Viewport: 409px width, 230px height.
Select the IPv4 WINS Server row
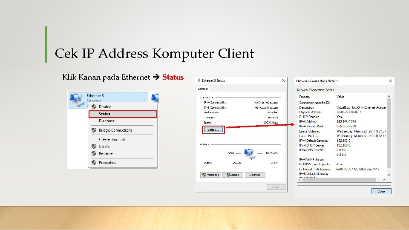tap(342, 159)
